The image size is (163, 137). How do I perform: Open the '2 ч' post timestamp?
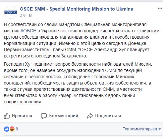(23, 16)
